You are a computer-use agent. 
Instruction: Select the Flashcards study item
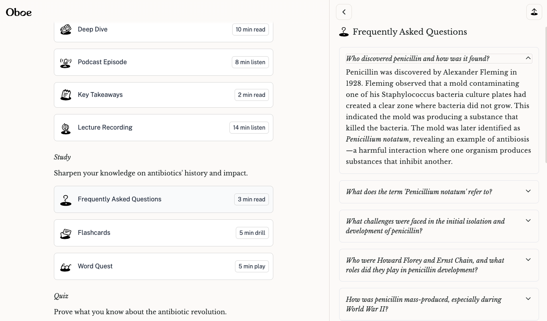tap(163, 233)
